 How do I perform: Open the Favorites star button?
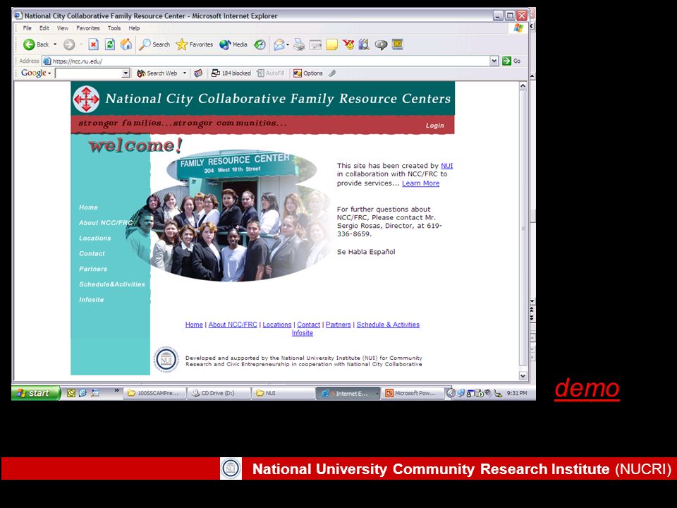pos(195,44)
